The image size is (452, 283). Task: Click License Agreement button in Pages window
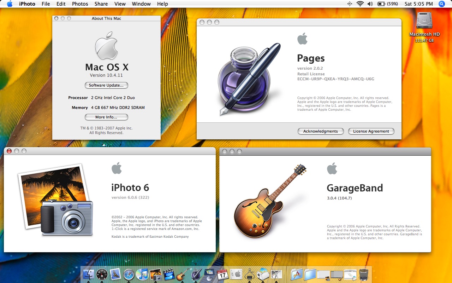(x=371, y=131)
